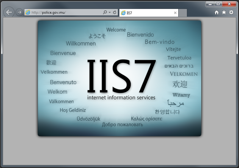Go back with the Back arrow button
The image size is (239, 168).
9,12
